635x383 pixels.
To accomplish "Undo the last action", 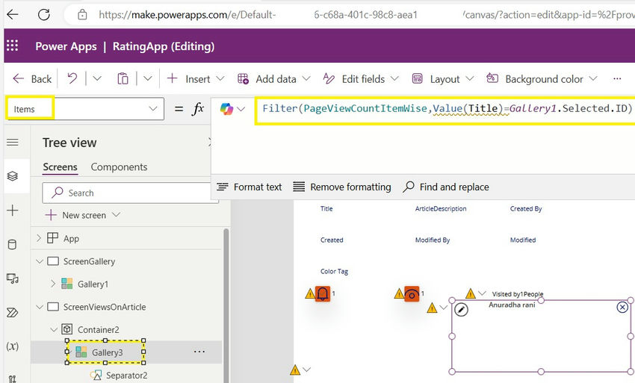I will click(x=72, y=78).
